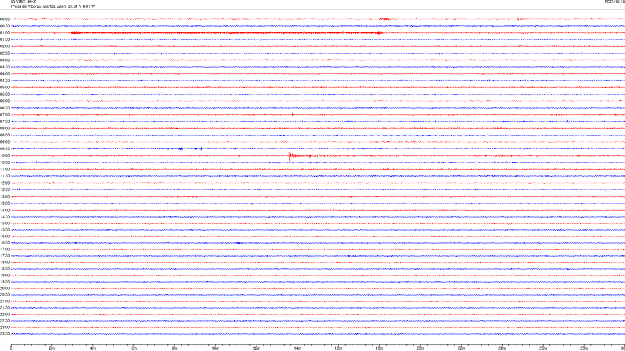Click the station code IG.VIBO..HHZ header
This screenshot has height=351, width=625.
[x=23, y=2]
